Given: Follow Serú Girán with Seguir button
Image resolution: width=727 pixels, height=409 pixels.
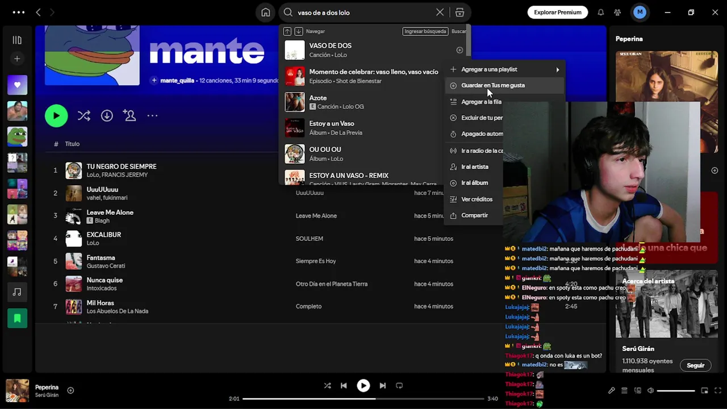Looking at the screenshot, I should [695, 365].
